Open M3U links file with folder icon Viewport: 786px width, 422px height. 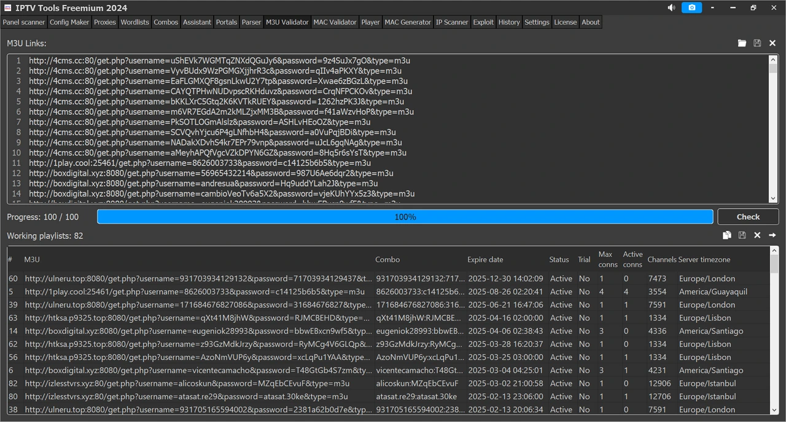(742, 43)
